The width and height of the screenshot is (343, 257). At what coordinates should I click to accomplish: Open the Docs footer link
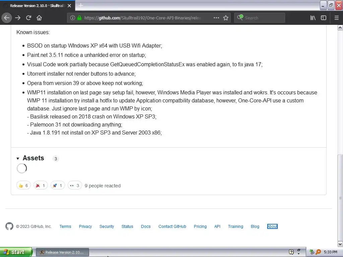146,227
